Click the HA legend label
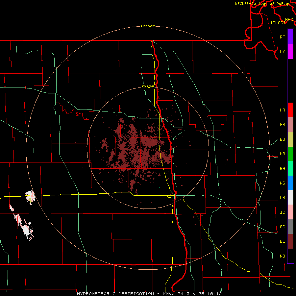Viewport: 296px width, 296px height. [x=282, y=110]
